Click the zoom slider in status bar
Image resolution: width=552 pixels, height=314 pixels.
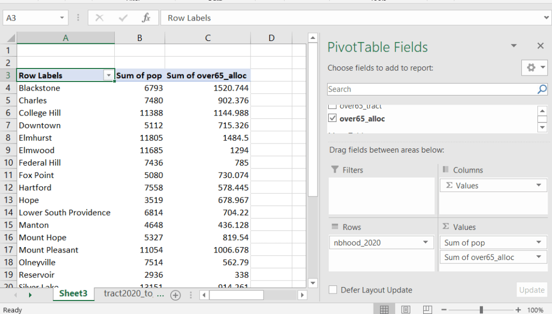coord(481,310)
